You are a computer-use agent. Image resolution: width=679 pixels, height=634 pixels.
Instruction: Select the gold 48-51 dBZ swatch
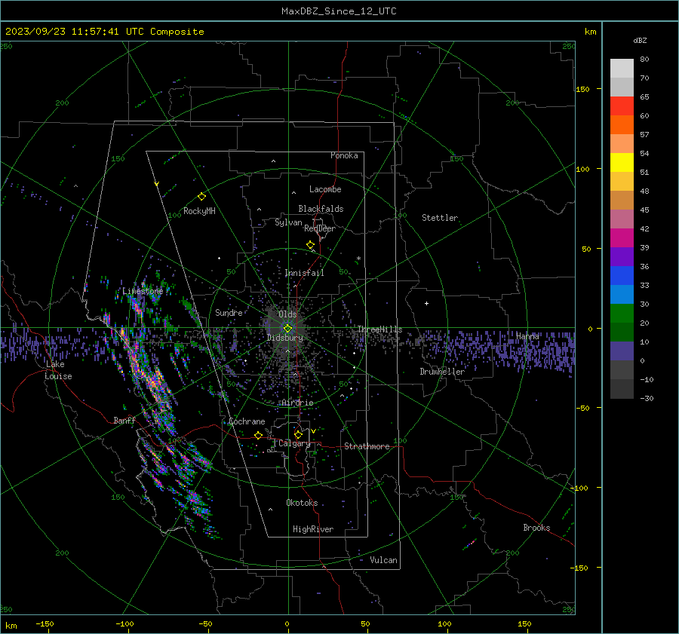pos(622,182)
